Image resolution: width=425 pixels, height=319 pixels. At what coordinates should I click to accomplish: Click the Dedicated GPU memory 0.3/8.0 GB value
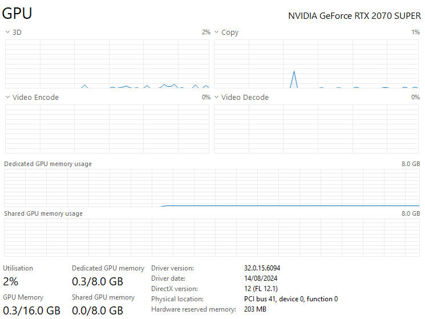pos(98,281)
